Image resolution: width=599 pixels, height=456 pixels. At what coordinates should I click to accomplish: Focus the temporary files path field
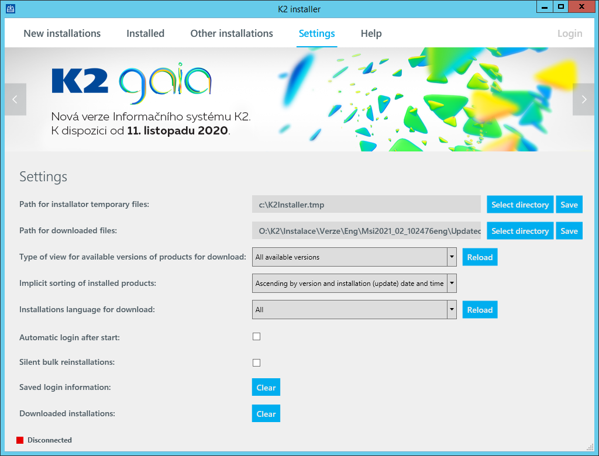[x=366, y=204]
